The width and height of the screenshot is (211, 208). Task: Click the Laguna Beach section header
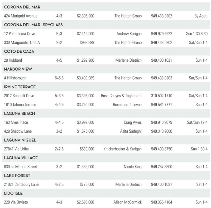pos(20,114)
